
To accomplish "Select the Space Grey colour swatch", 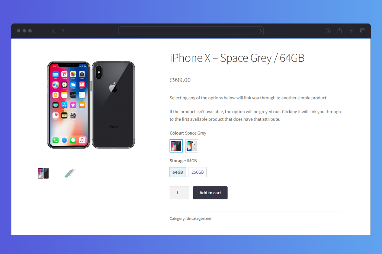I will click(x=176, y=146).
